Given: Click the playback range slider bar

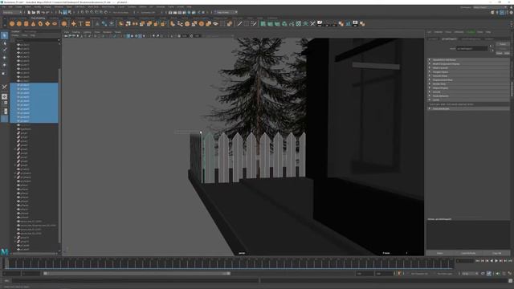Looking at the screenshot, I should 137,273.
